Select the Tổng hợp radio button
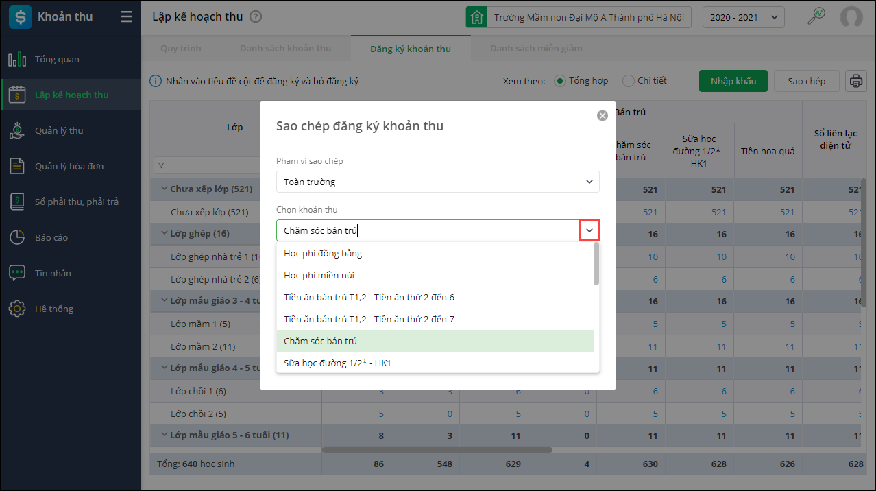This screenshot has height=491, width=876. [560, 81]
